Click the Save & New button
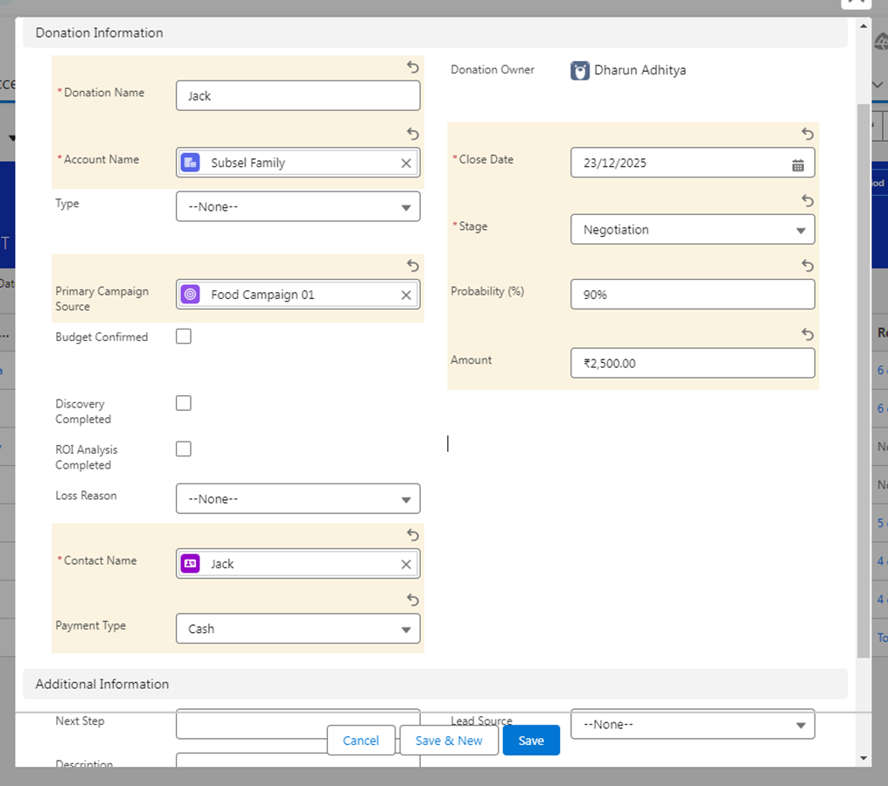 (449, 741)
